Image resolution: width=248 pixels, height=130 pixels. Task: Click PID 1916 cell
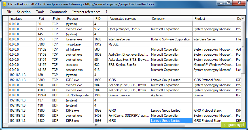(100, 95)
